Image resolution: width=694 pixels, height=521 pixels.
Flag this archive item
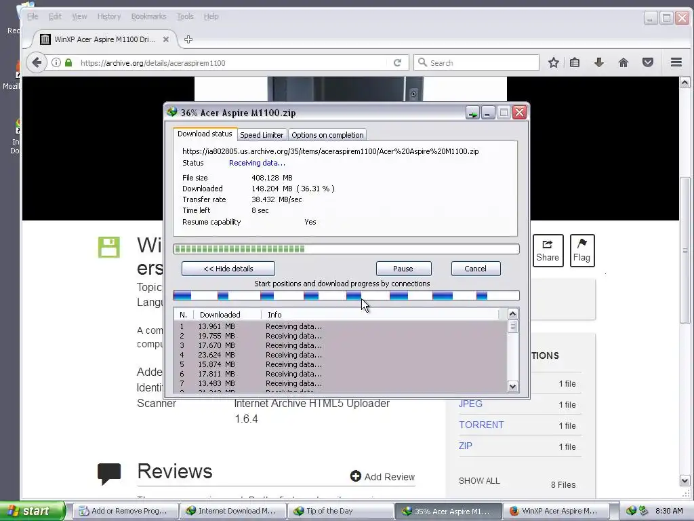pyautogui.click(x=581, y=251)
